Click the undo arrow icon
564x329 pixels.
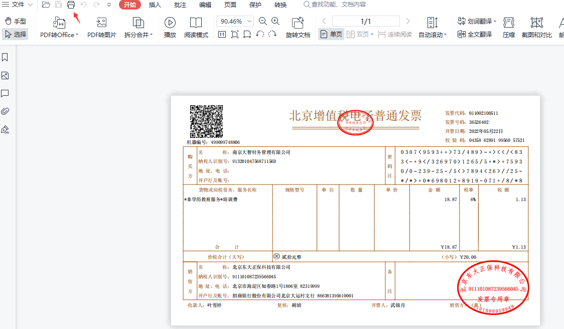point(83,5)
